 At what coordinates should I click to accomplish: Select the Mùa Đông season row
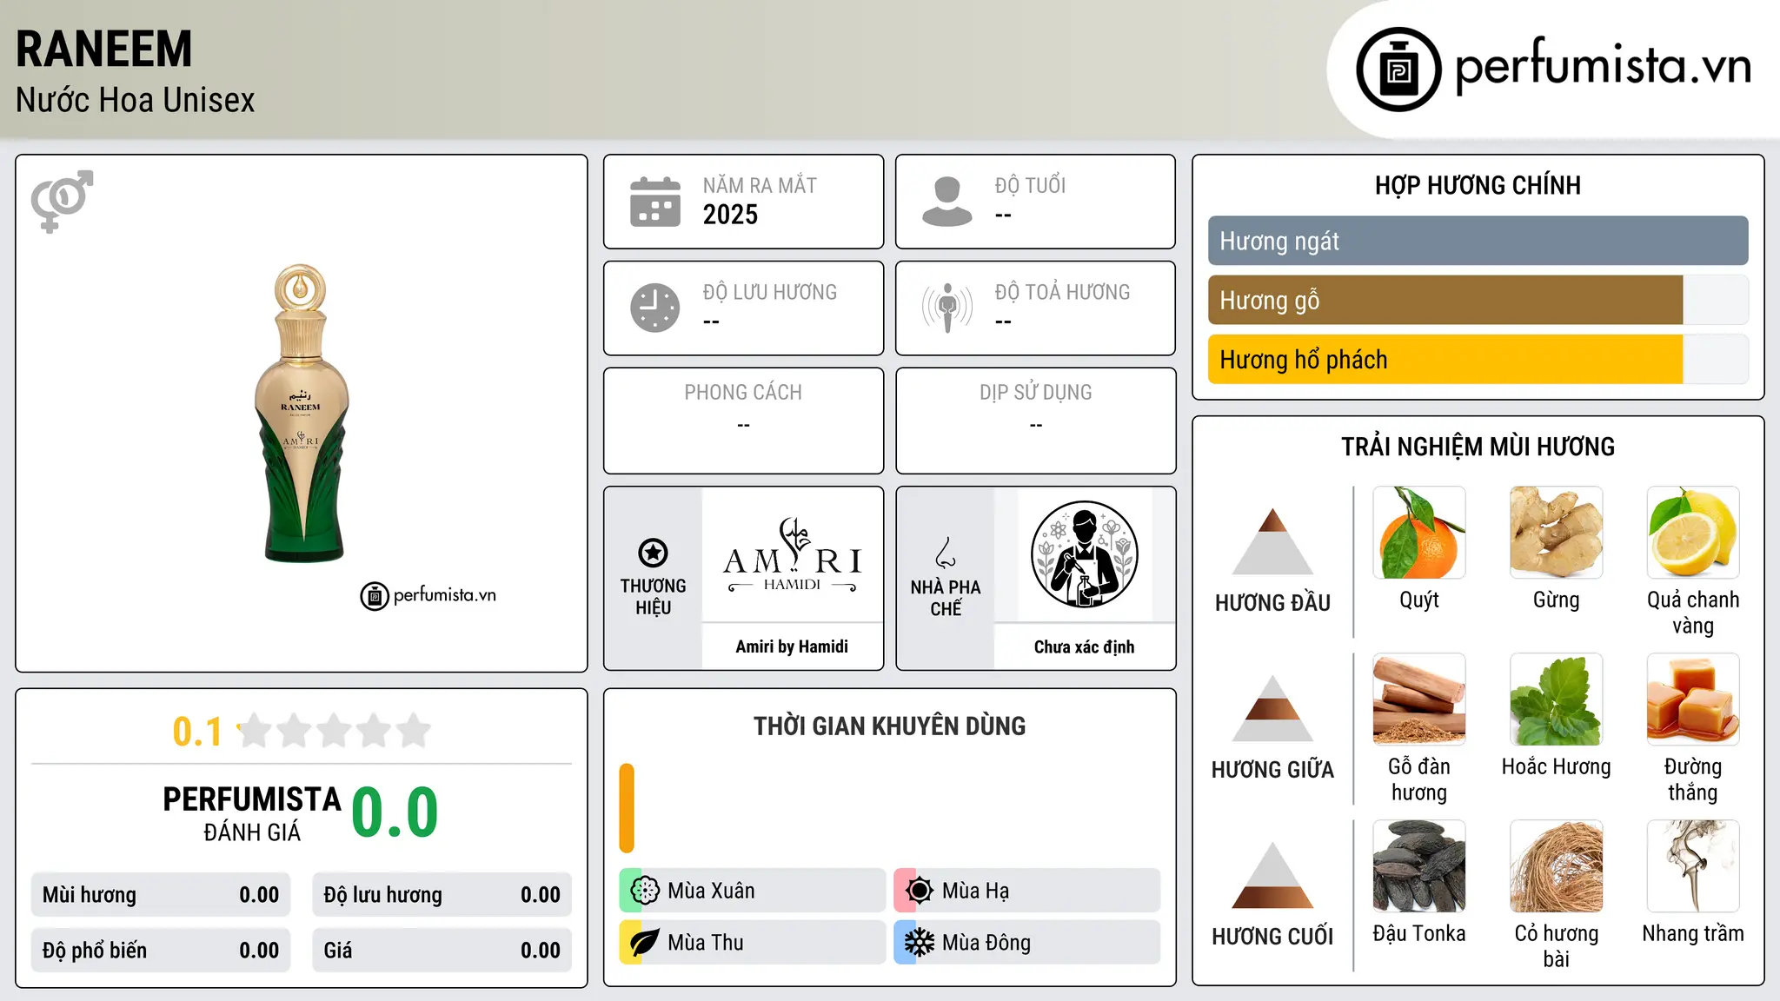click(1027, 942)
